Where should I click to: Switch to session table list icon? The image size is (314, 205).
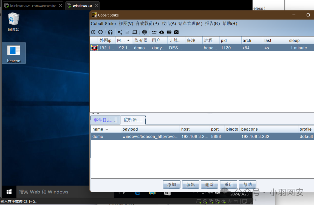[x=127, y=32]
